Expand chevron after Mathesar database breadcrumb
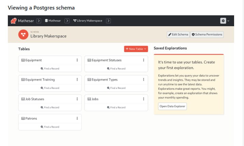244x146 pixels. pyautogui.click(x=67, y=21)
